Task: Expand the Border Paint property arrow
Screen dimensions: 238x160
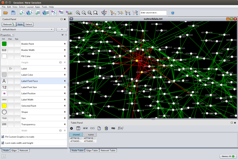Action: pos(65,44)
